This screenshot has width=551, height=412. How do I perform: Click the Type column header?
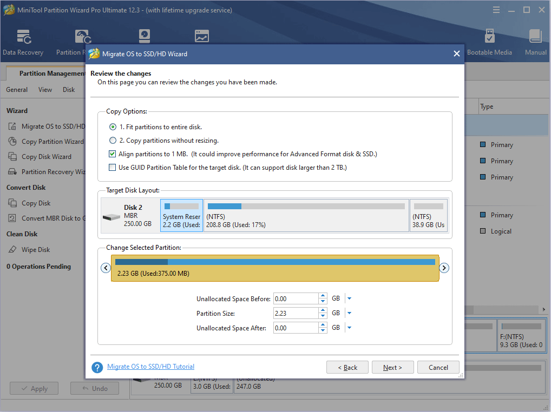(x=487, y=107)
